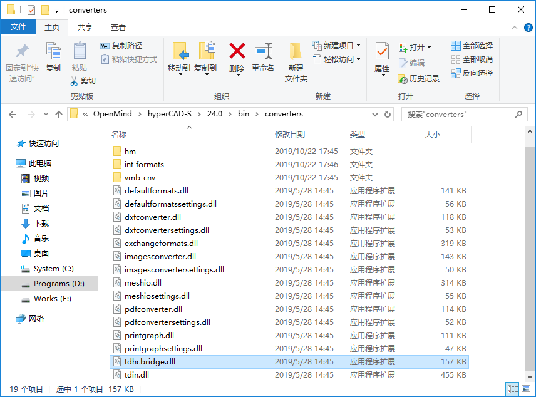Switch to the Share (共享) tab

click(x=85, y=28)
